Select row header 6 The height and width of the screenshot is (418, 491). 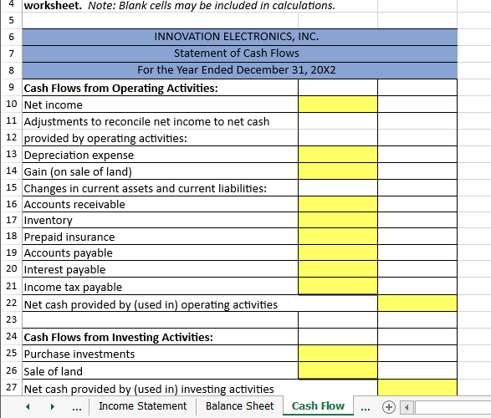click(11, 37)
